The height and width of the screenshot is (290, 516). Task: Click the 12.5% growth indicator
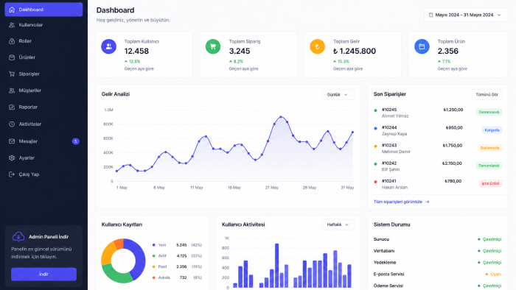(132, 61)
